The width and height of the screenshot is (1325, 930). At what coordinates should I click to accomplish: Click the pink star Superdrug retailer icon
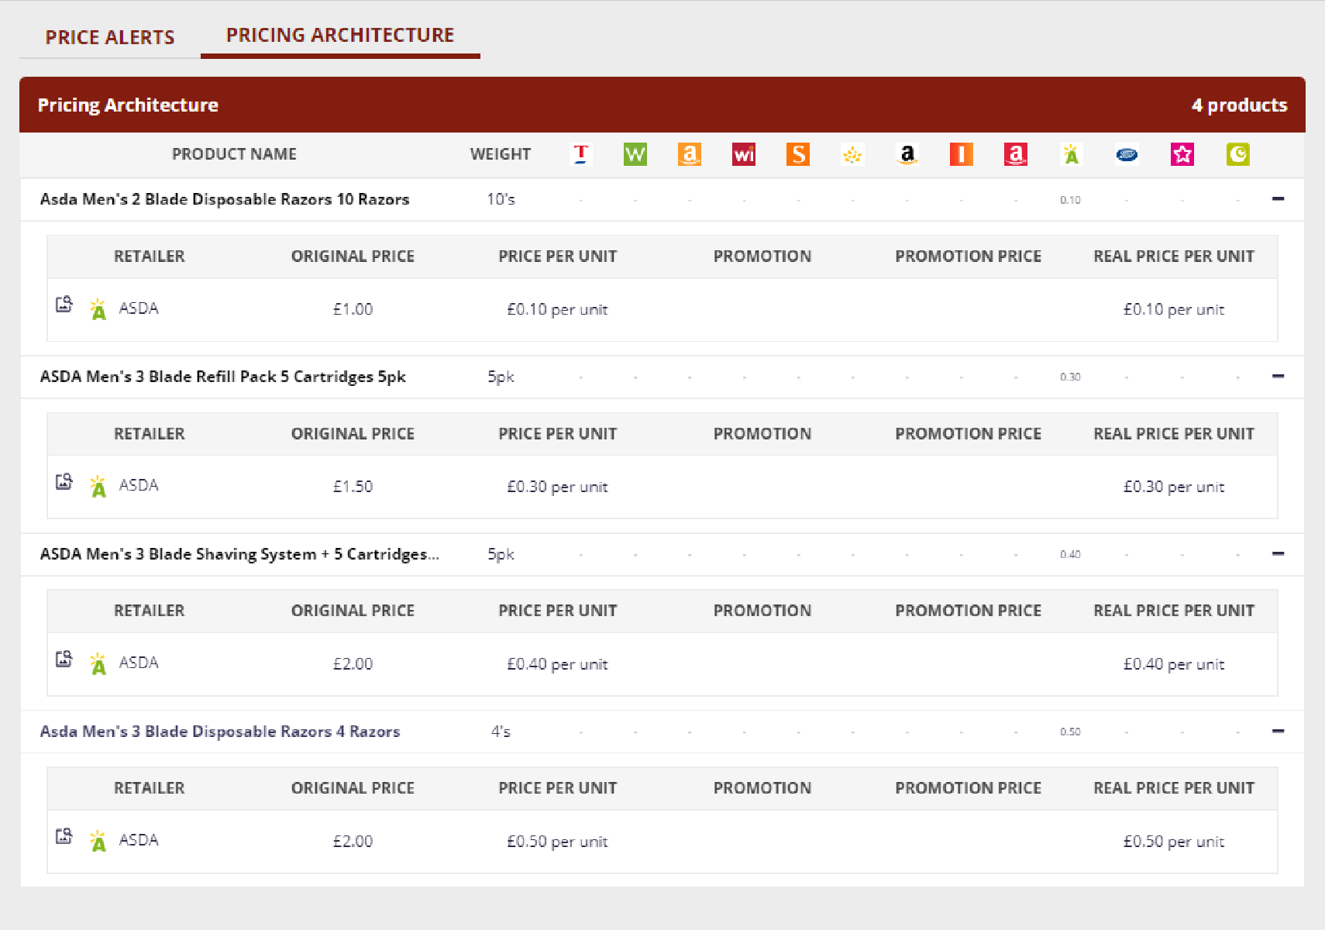click(1182, 154)
